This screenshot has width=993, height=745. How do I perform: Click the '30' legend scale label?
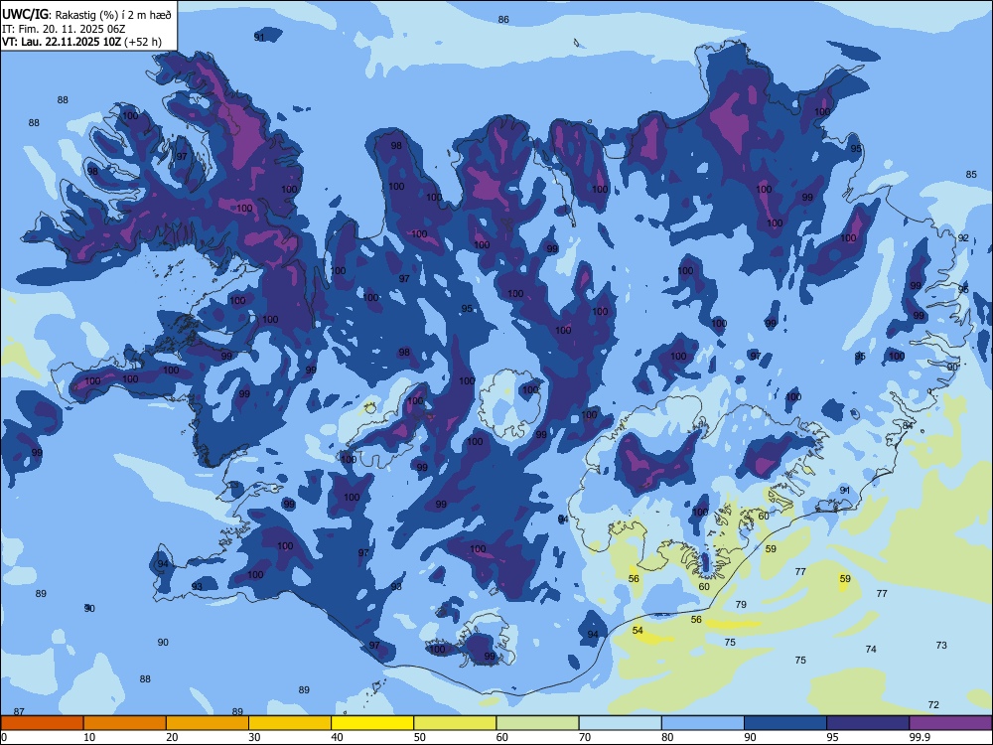pos(254,737)
